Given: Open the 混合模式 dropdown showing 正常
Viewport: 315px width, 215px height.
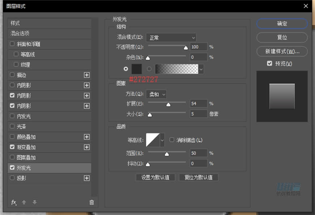Looking at the screenshot, I should click(172, 37).
